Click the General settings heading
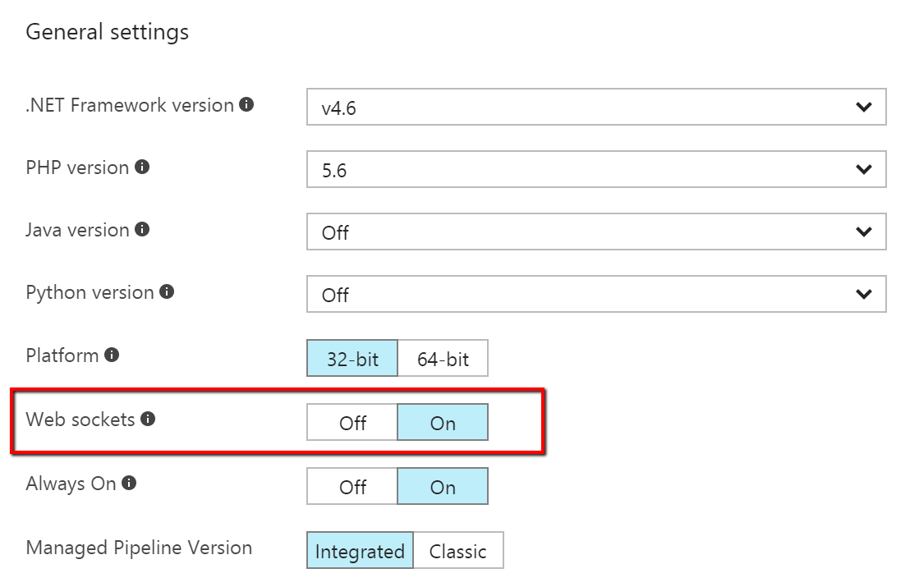The width and height of the screenshot is (919, 587). (x=108, y=32)
